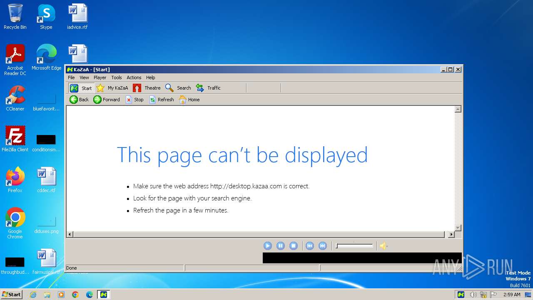Select Recycle Bin desktop icon
The image size is (533, 300).
[x=15, y=17]
